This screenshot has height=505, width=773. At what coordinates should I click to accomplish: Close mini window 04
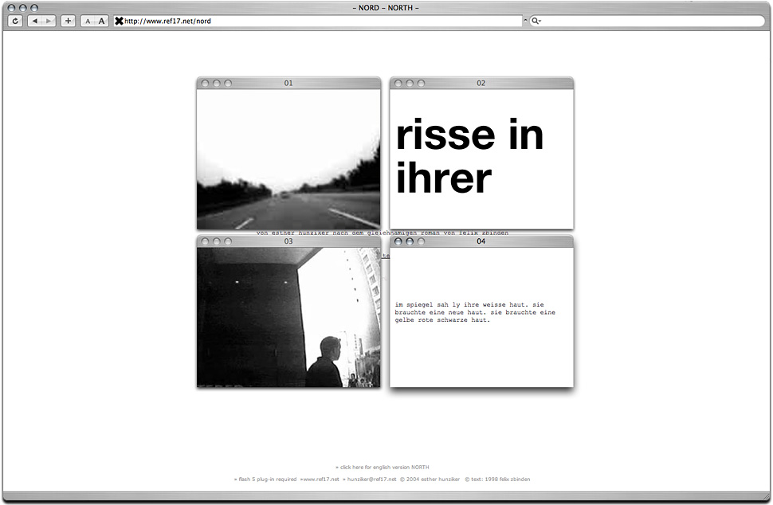pos(398,241)
